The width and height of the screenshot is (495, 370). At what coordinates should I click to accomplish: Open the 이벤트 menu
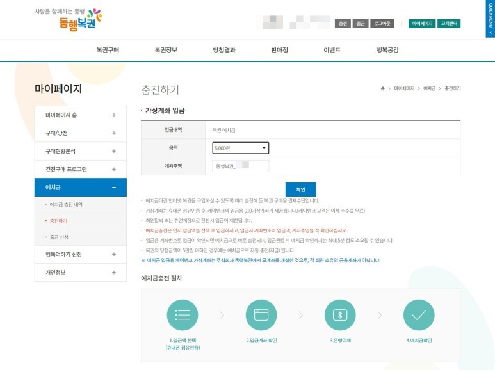[x=332, y=50]
